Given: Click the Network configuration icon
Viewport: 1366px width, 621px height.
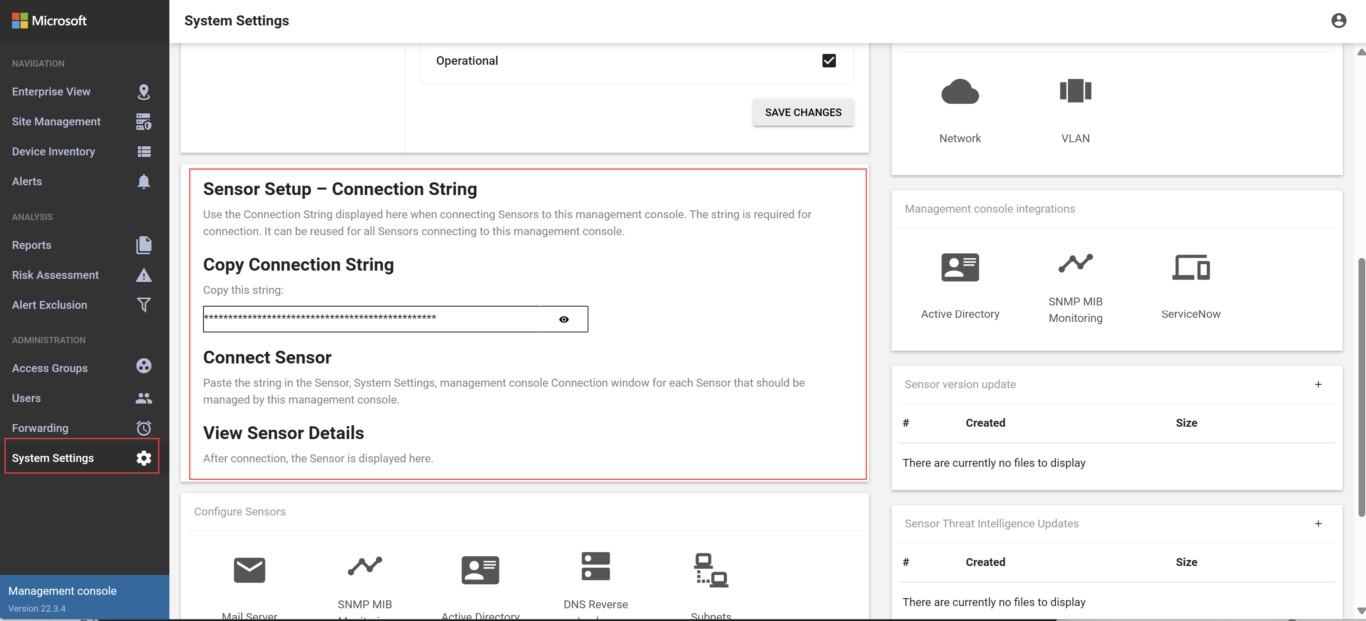Looking at the screenshot, I should [959, 91].
